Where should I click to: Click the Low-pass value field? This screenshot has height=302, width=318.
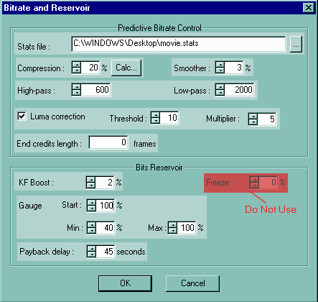click(x=239, y=90)
